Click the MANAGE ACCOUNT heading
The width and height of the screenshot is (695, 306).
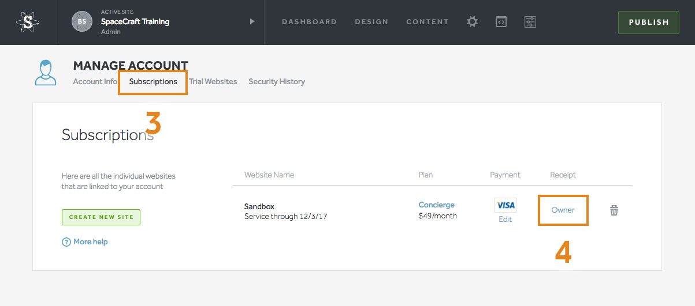pyautogui.click(x=131, y=66)
